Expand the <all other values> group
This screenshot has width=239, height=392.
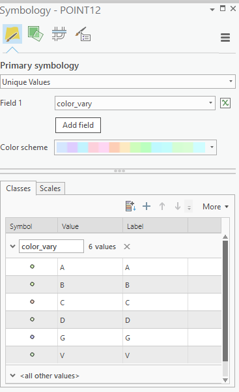(12, 375)
